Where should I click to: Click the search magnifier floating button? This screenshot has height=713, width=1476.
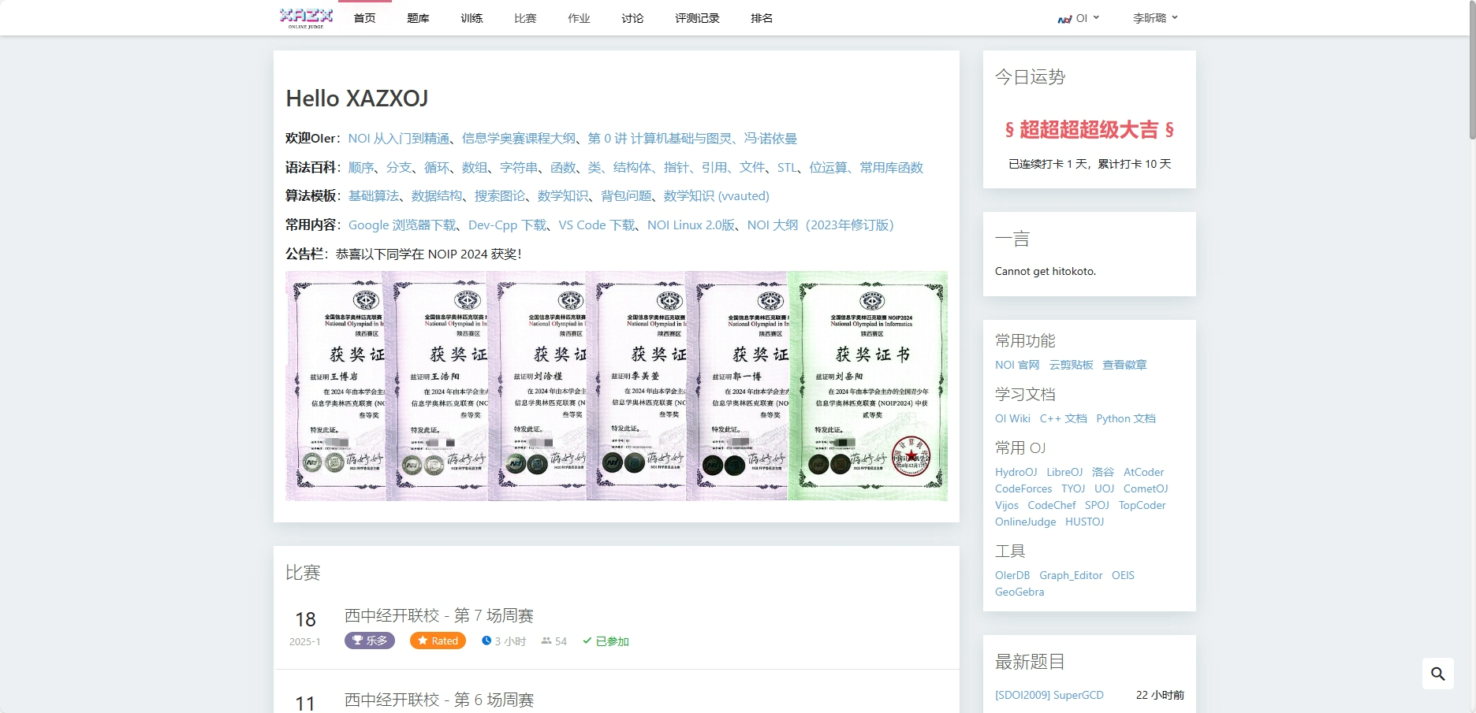tap(1437, 674)
